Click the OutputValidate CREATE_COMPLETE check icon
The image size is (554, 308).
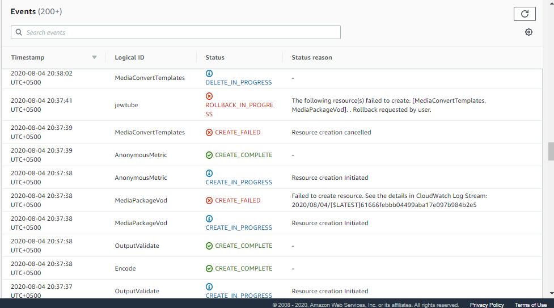click(x=209, y=246)
